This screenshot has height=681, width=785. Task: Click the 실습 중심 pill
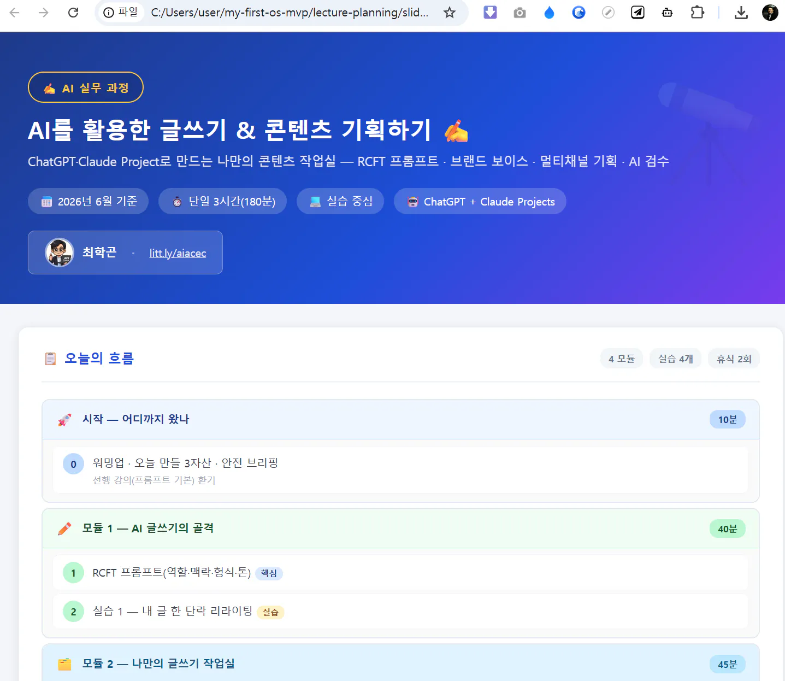340,201
